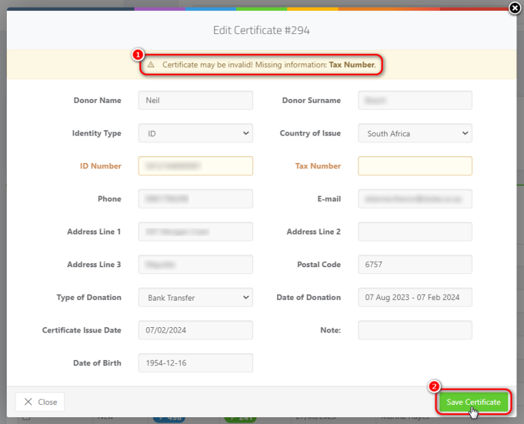Open the Date of Donation range field

click(x=415, y=297)
